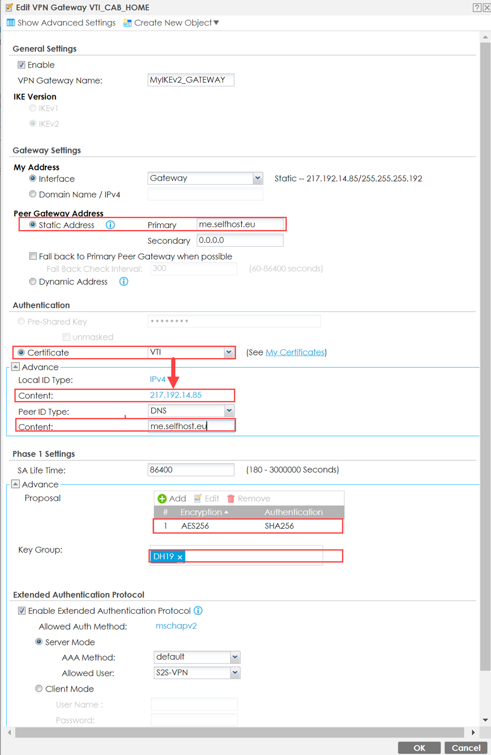Edit the selected AES256 proposal
The height and width of the screenshot is (755, 491).
tap(206, 498)
